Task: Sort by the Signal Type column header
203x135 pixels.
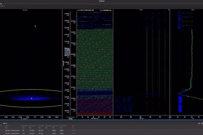Action: 55,126
